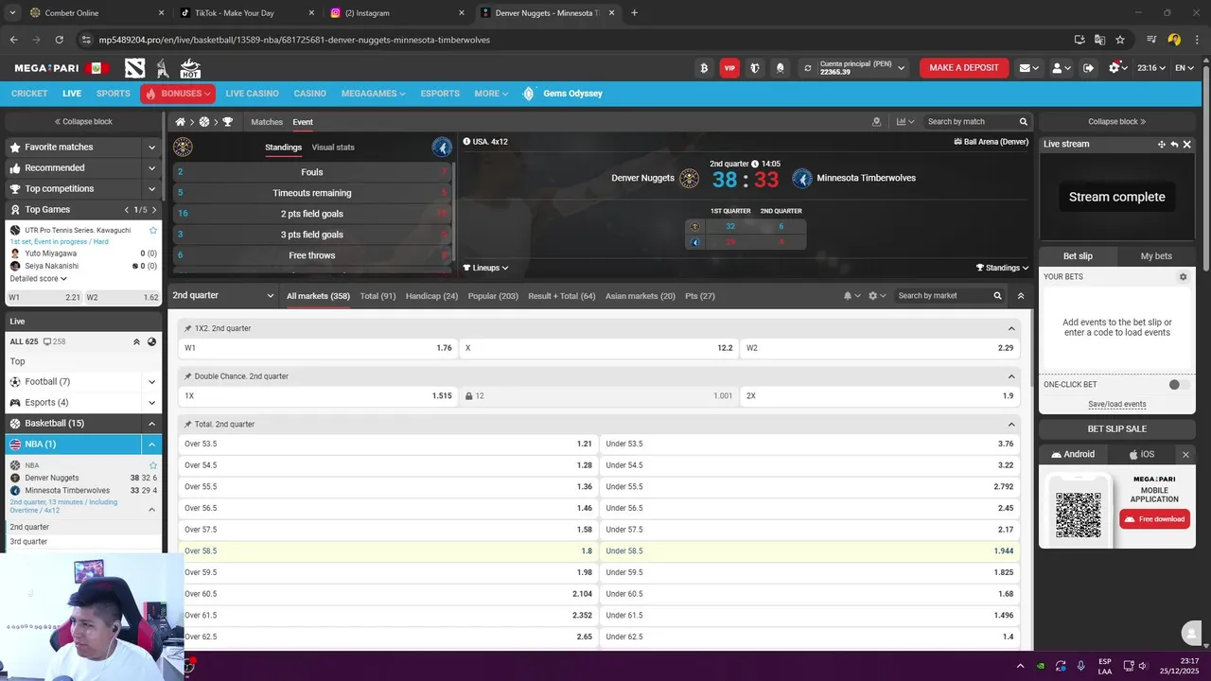Bookmark this page with the star
Viewport: 1211px width, 681px height.
coord(1120,40)
